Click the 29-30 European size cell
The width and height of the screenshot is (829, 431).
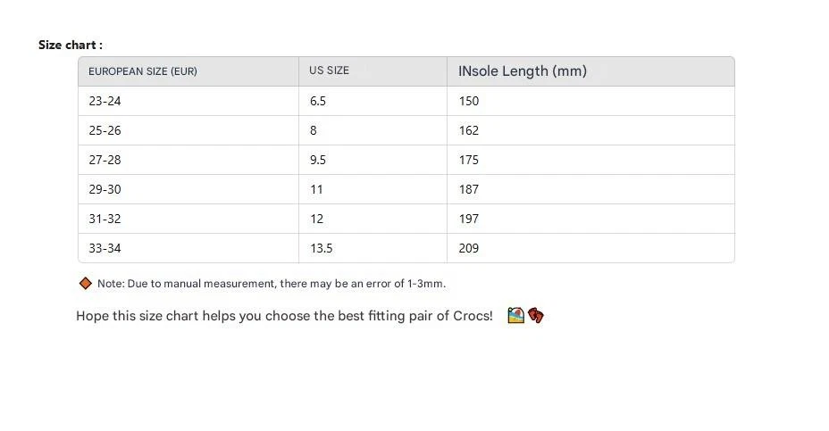point(105,189)
